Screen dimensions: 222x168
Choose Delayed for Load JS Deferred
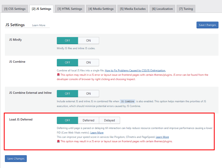[110, 120]
